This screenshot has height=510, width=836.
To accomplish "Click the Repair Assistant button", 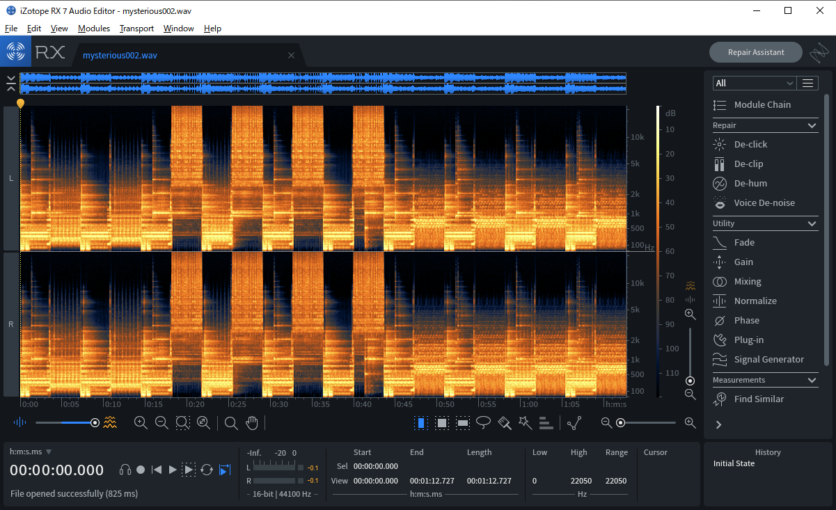I will [755, 52].
